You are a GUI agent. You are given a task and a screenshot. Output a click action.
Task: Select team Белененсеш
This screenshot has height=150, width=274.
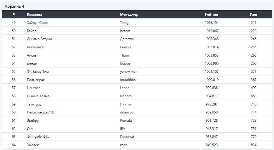pyautogui.click(x=37, y=47)
